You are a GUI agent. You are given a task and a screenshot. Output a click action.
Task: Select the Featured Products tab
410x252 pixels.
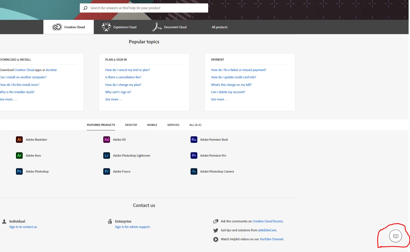tap(101, 125)
